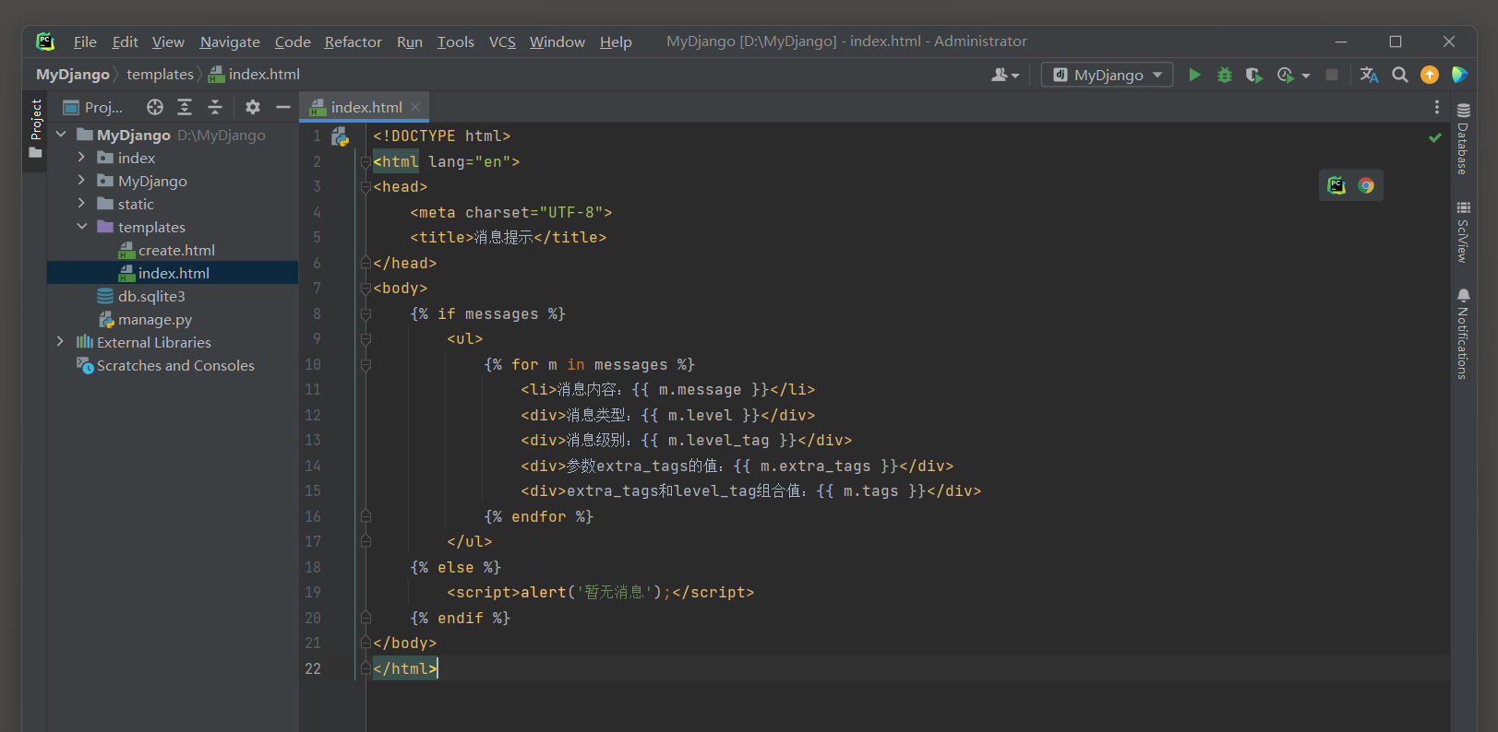Open the colorful JetBrains toolbox icon
1498x732 pixels.
(1459, 75)
